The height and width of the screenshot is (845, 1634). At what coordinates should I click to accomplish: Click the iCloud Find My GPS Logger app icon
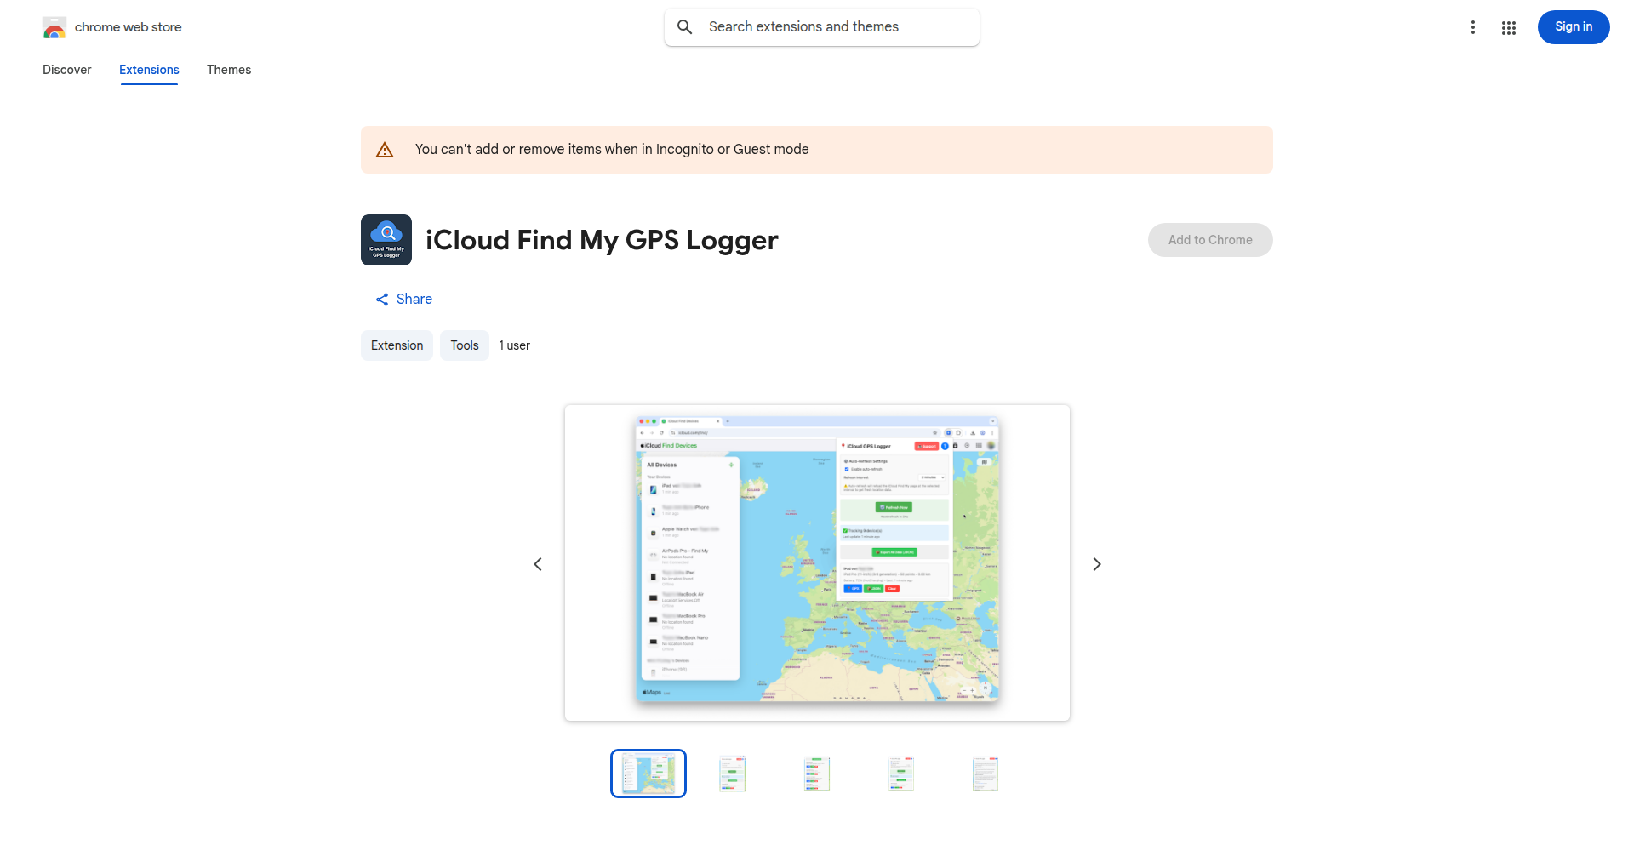pos(386,239)
